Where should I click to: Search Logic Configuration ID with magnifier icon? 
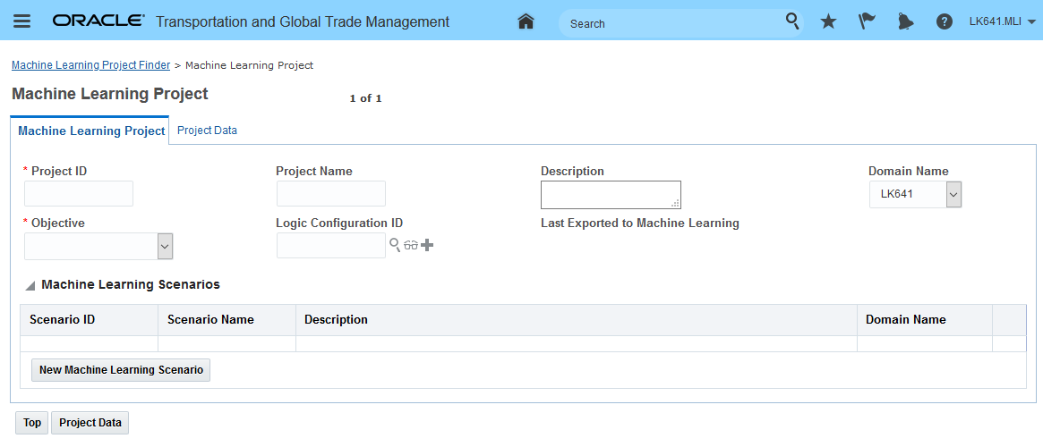395,245
